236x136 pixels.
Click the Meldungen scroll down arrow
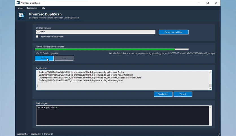point(210,124)
